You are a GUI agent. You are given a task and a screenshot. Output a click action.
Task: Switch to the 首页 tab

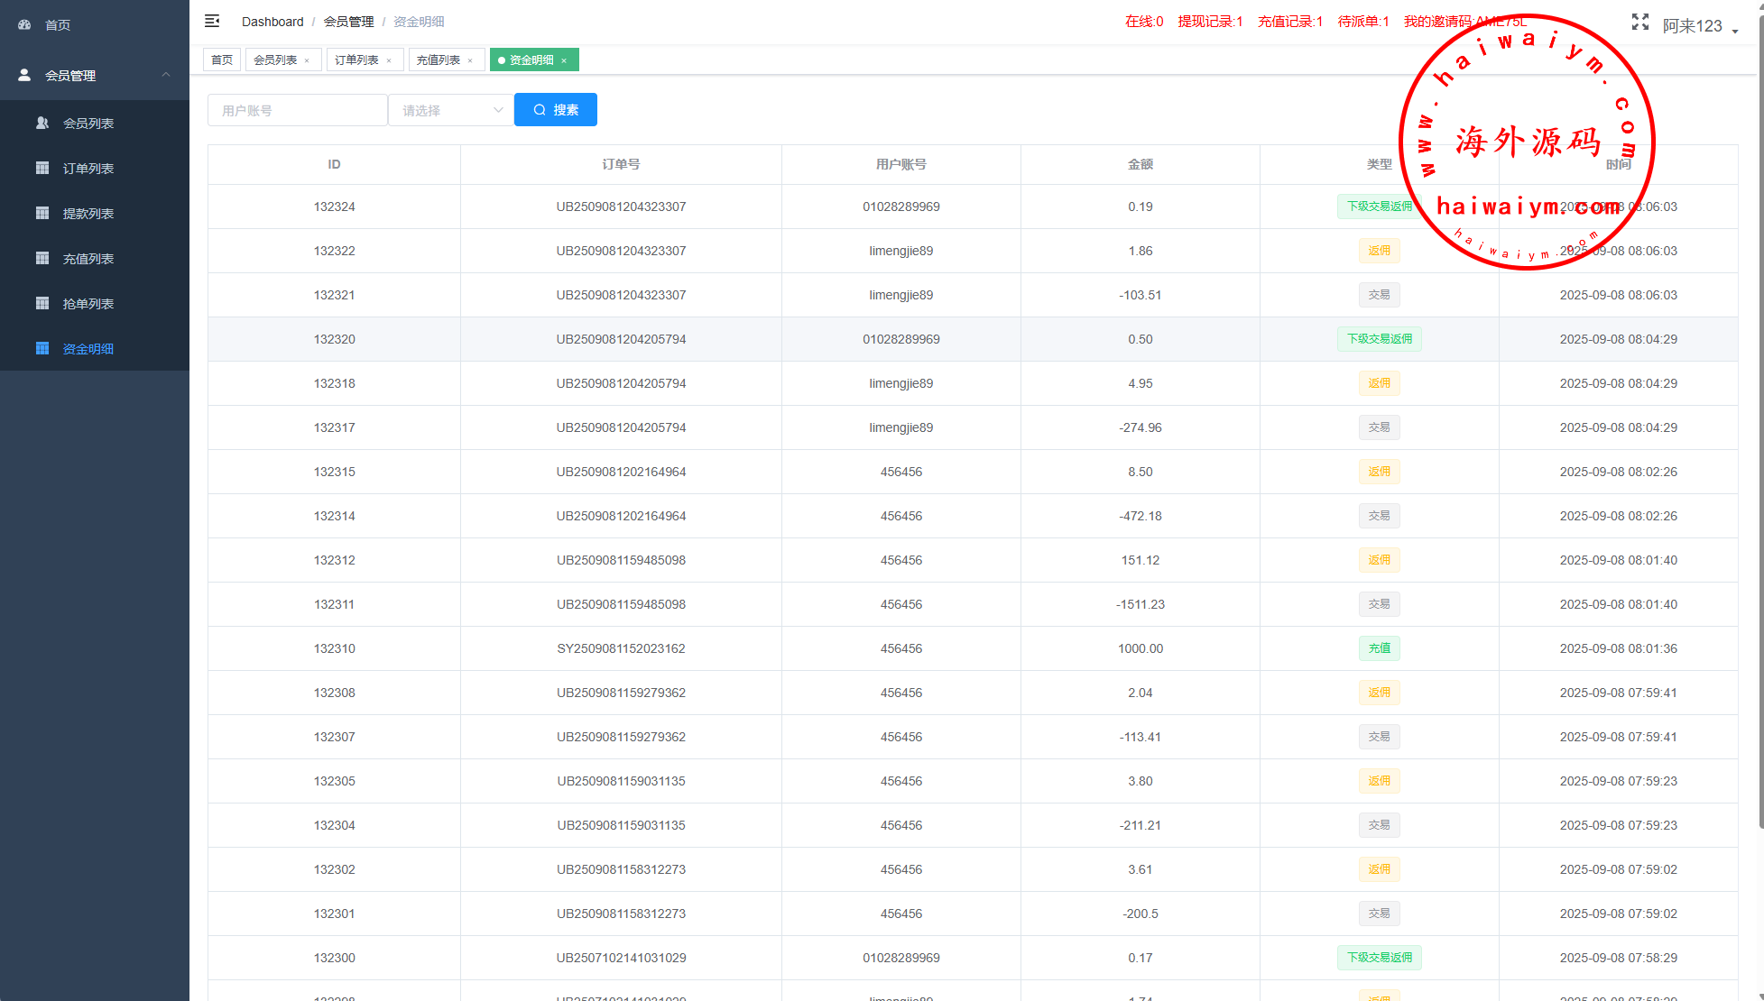221,60
